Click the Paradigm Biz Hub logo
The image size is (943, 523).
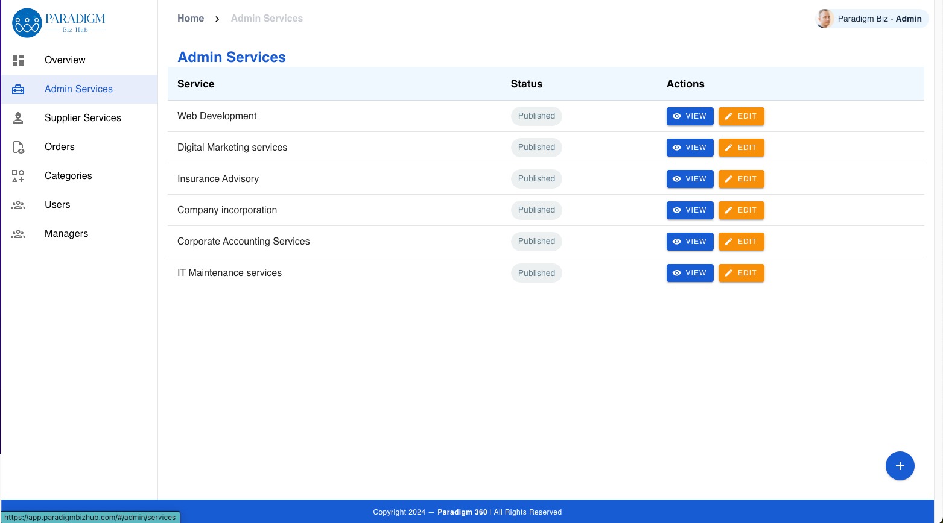59,23
